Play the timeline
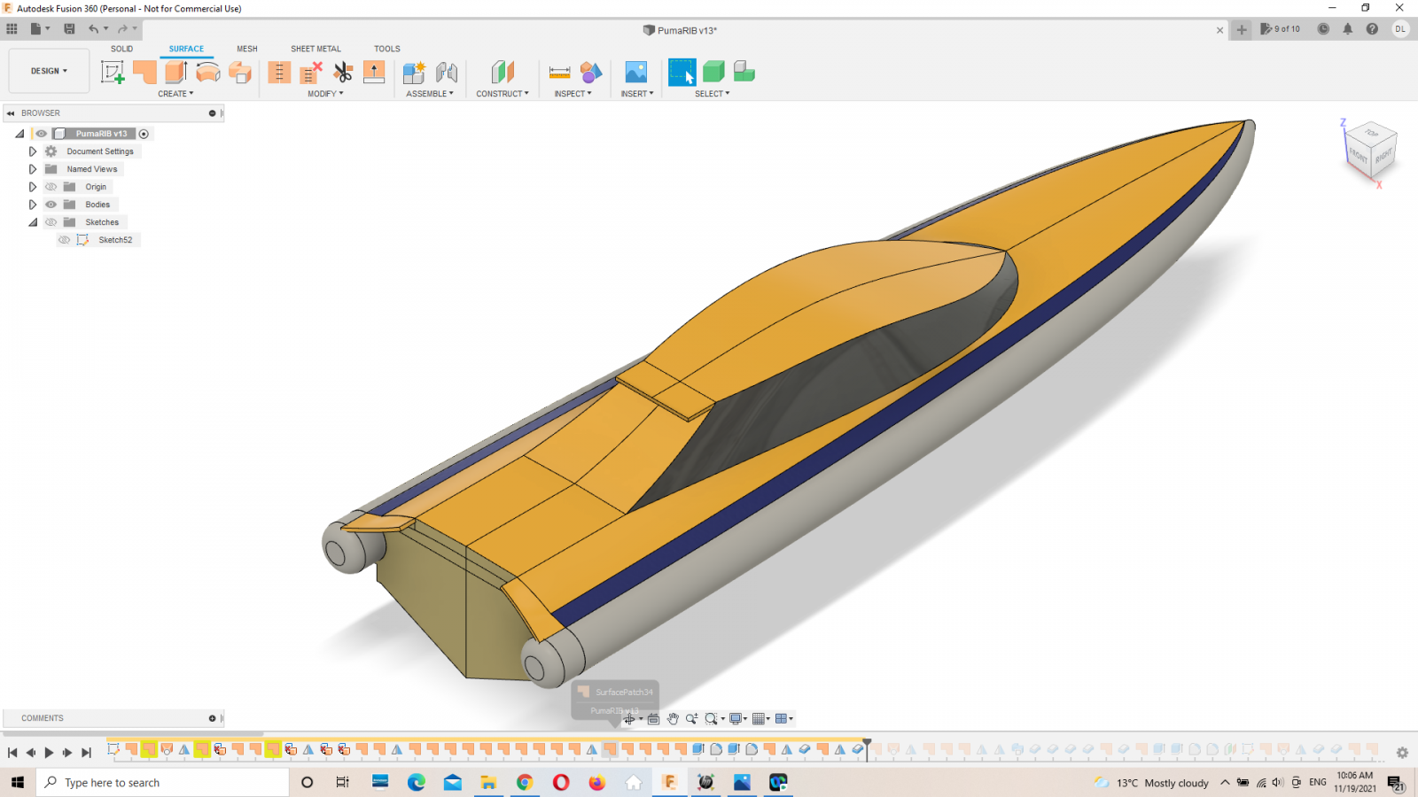The image size is (1418, 797). click(49, 753)
